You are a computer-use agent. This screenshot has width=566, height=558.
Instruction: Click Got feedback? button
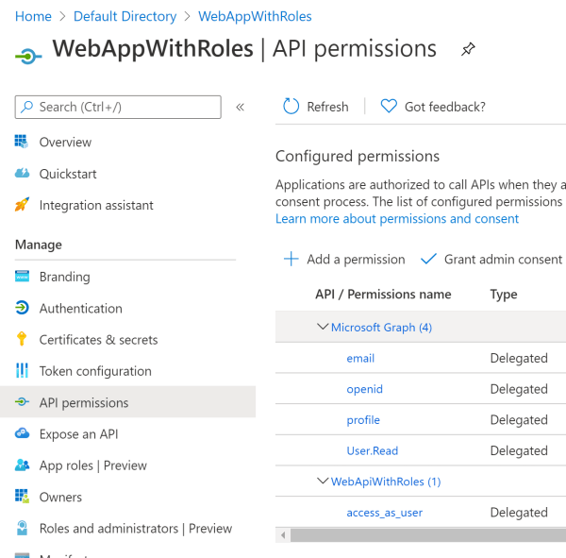click(x=433, y=107)
